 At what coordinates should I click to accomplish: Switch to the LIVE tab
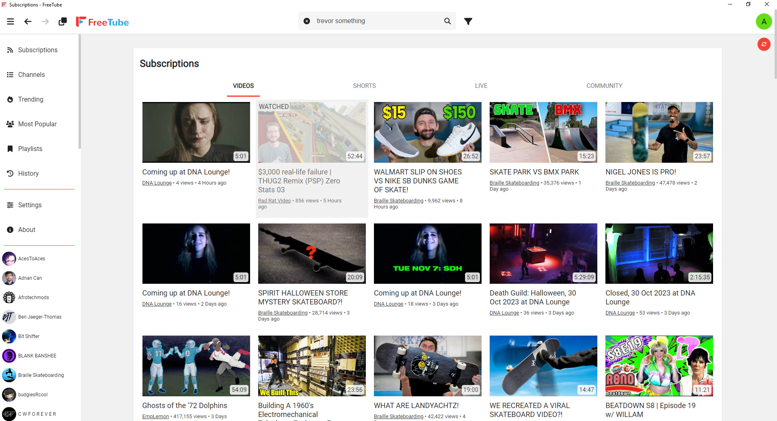click(481, 86)
